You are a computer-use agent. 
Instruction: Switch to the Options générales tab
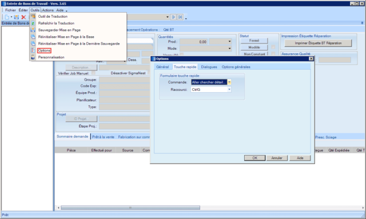(x=236, y=67)
